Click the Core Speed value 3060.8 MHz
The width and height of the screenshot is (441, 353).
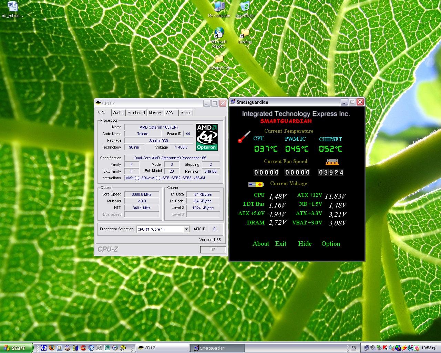[x=142, y=194]
